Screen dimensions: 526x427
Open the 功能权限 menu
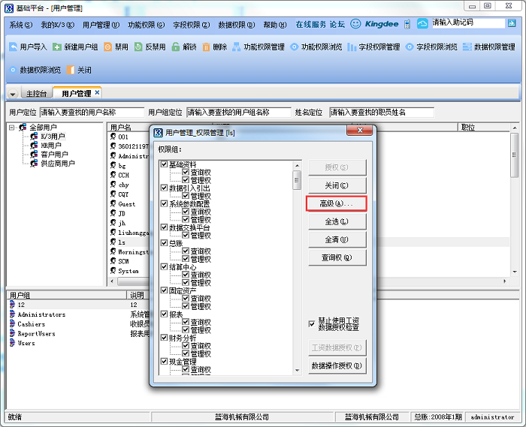(146, 24)
